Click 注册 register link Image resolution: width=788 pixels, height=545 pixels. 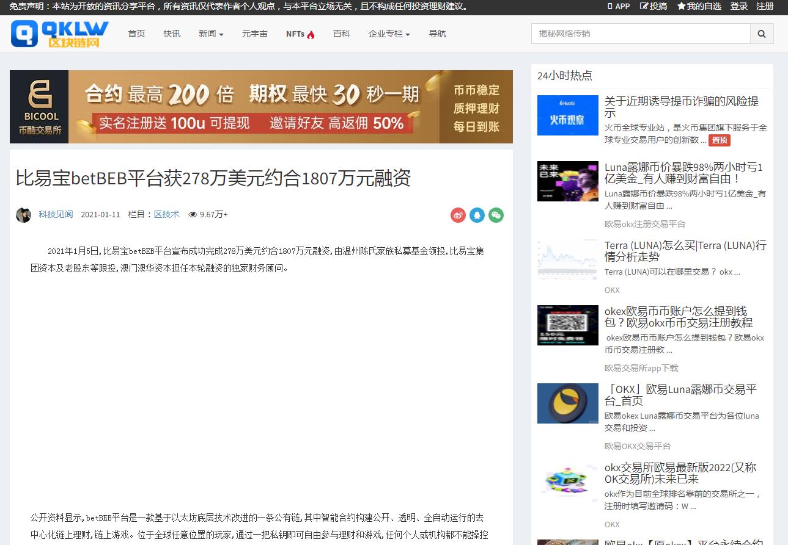click(x=765, y=6)
